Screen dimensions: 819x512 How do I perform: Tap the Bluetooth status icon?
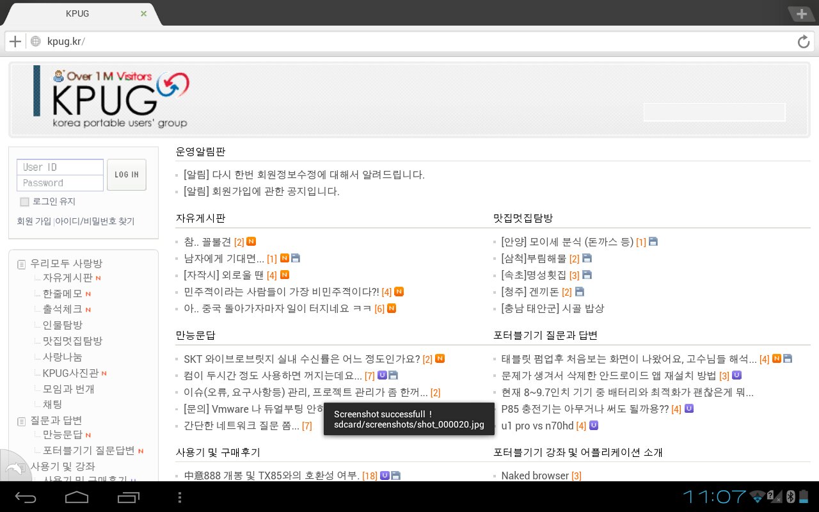coord(790,497)
